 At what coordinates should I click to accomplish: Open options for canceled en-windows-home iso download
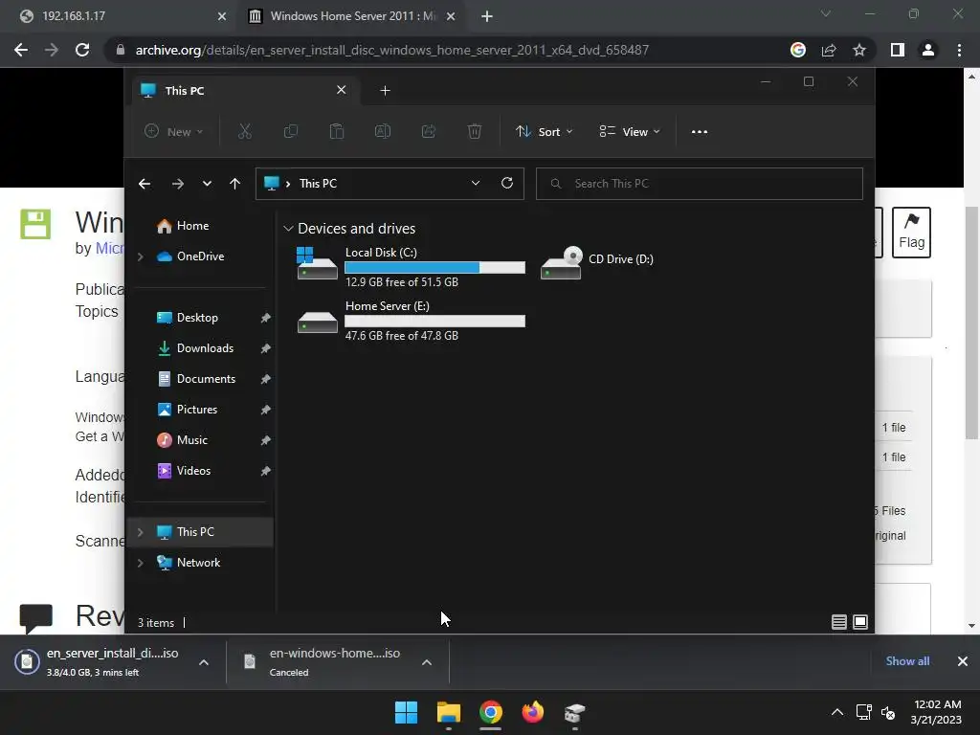pyautogui.click(x=427, y=662)
